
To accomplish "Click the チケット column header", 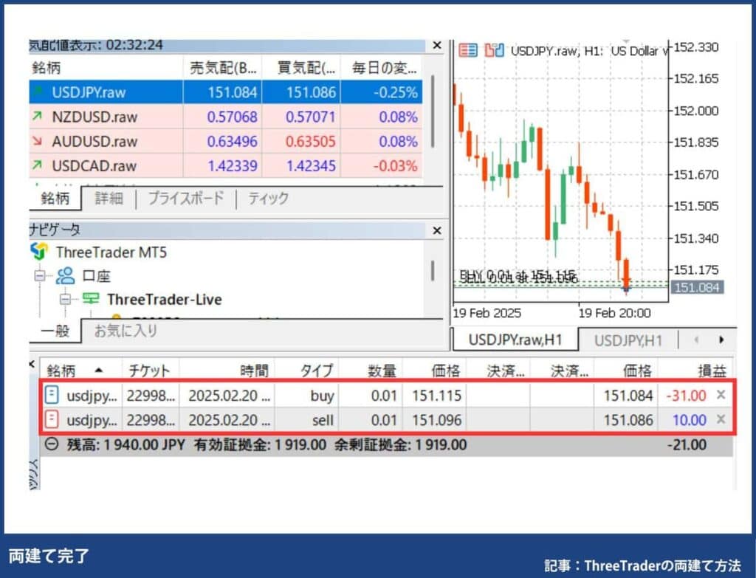I will click(x=150, y=371).
